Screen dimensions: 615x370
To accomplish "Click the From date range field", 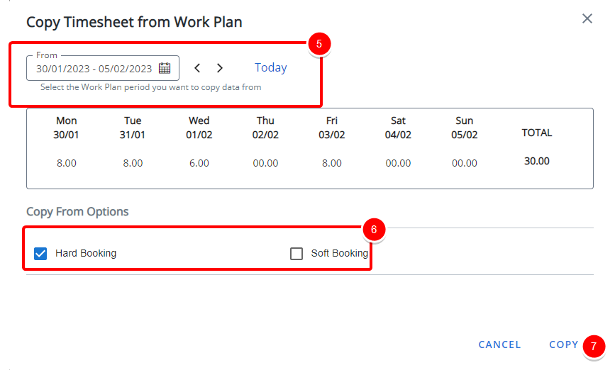I will click(x=103, y=68).
